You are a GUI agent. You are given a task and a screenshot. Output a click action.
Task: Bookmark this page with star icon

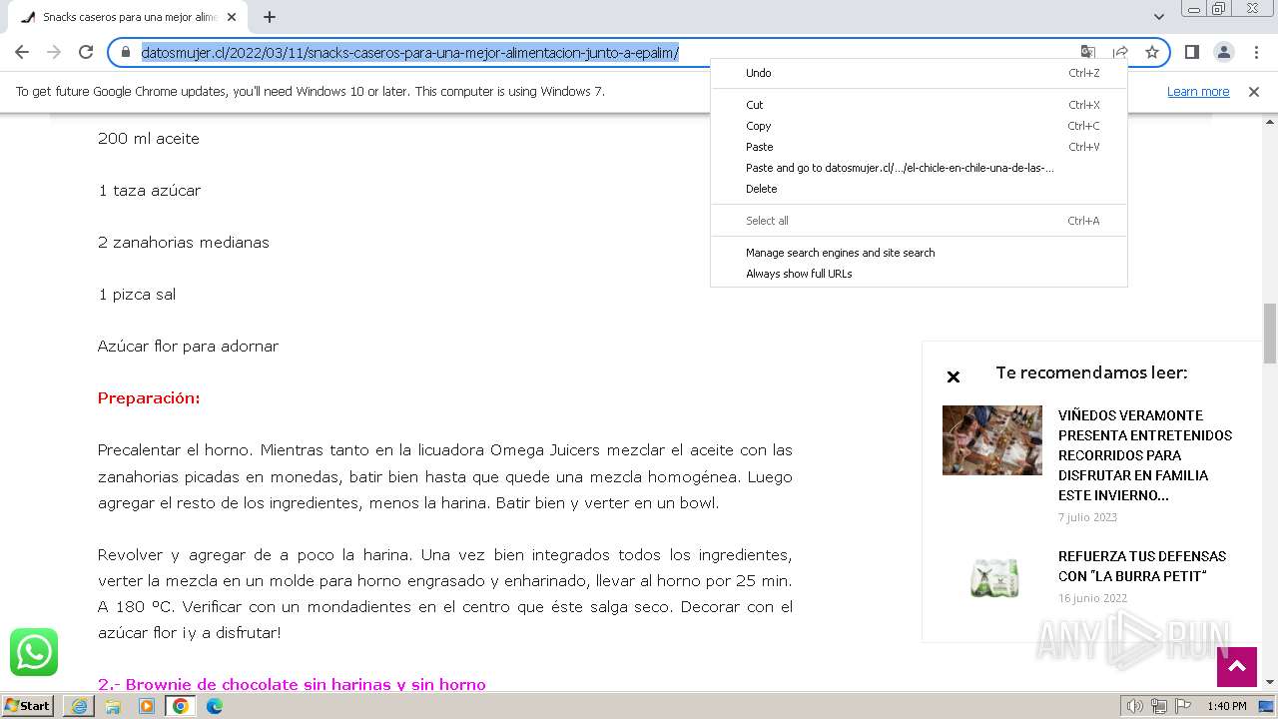[x=1152, y=52]
